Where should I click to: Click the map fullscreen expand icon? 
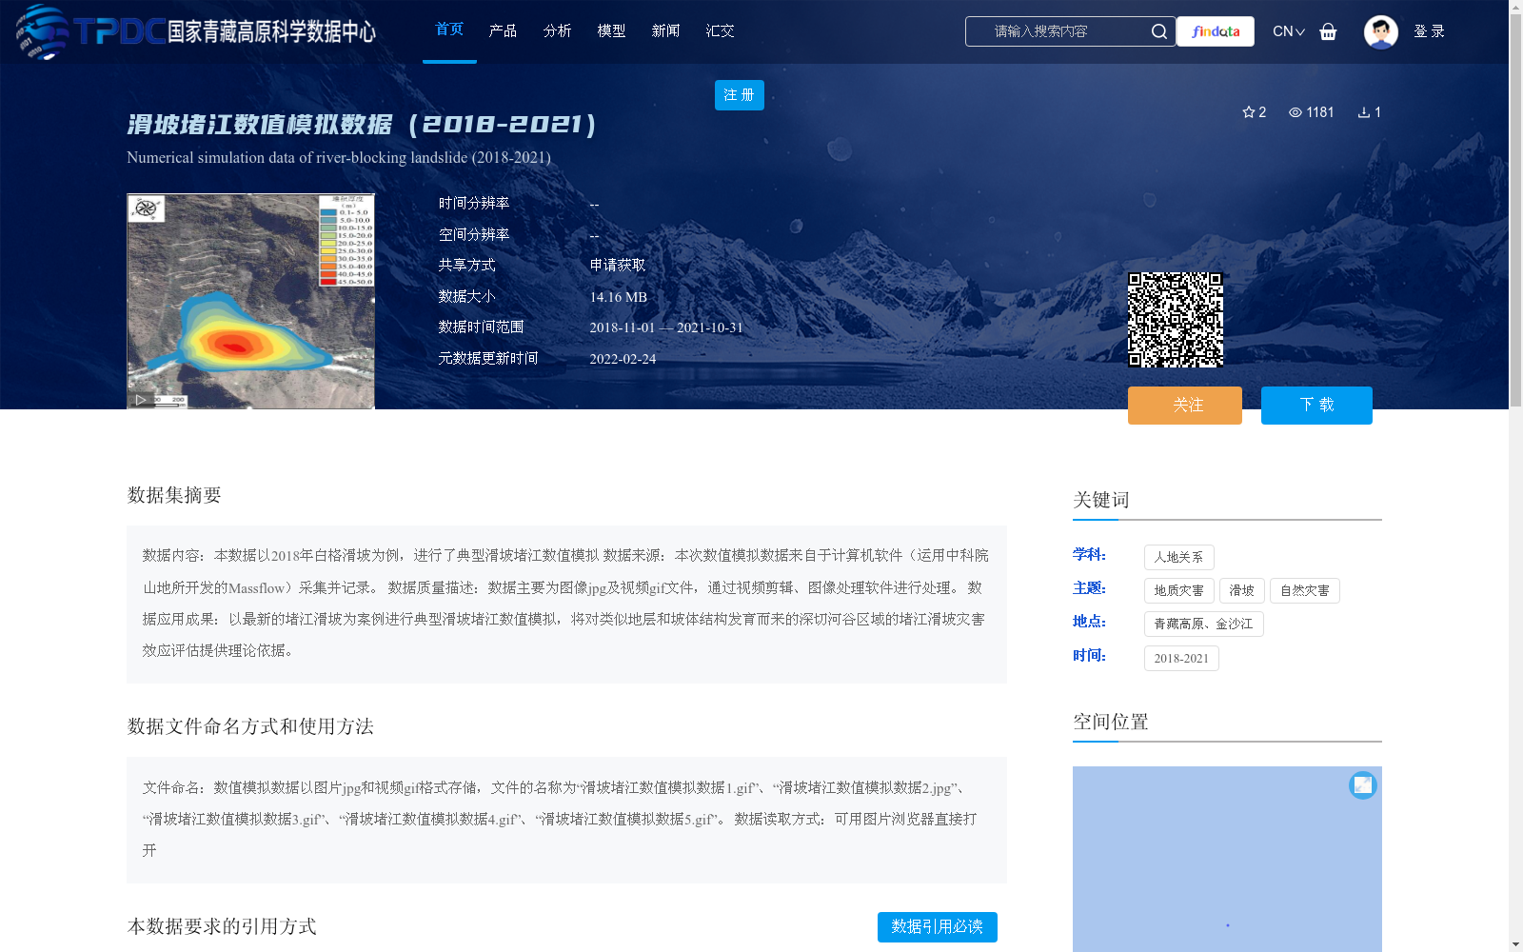click(x=1363, y=785)
